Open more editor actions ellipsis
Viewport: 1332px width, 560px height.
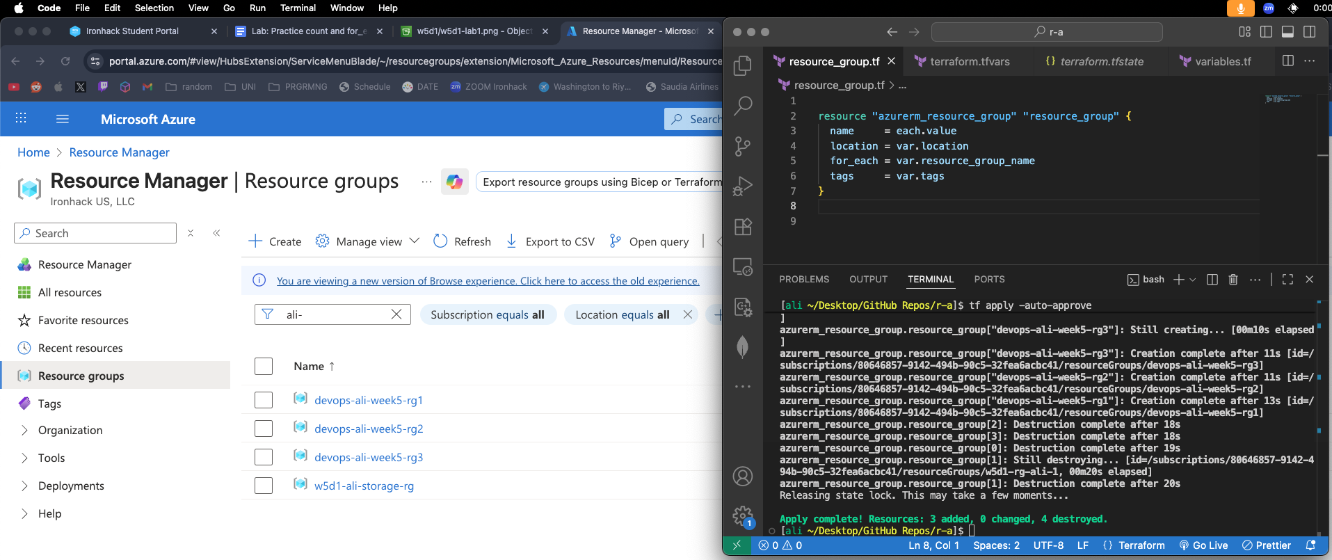(x=1310, y=61)
